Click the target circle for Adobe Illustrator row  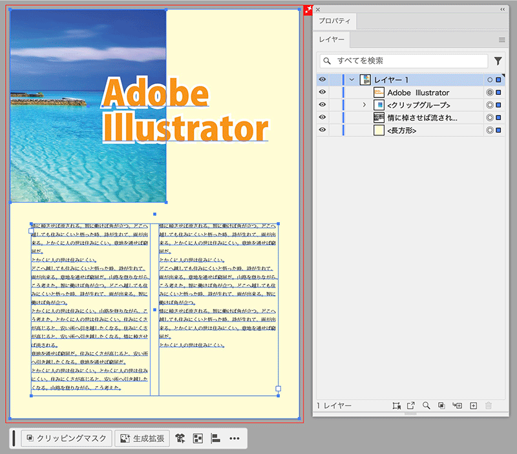click(490, 92)
